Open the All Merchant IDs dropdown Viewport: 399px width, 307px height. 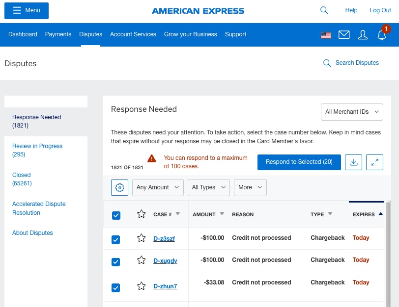tap(352, 112)
